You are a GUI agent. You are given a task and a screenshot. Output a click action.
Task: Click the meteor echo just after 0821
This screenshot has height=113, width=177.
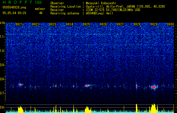[21, 84]
